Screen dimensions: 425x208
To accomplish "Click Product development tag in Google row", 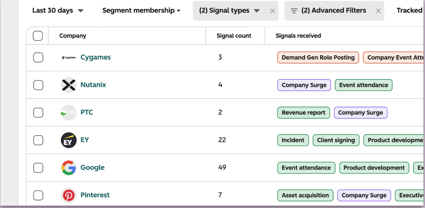I will (x=374, y=168).
